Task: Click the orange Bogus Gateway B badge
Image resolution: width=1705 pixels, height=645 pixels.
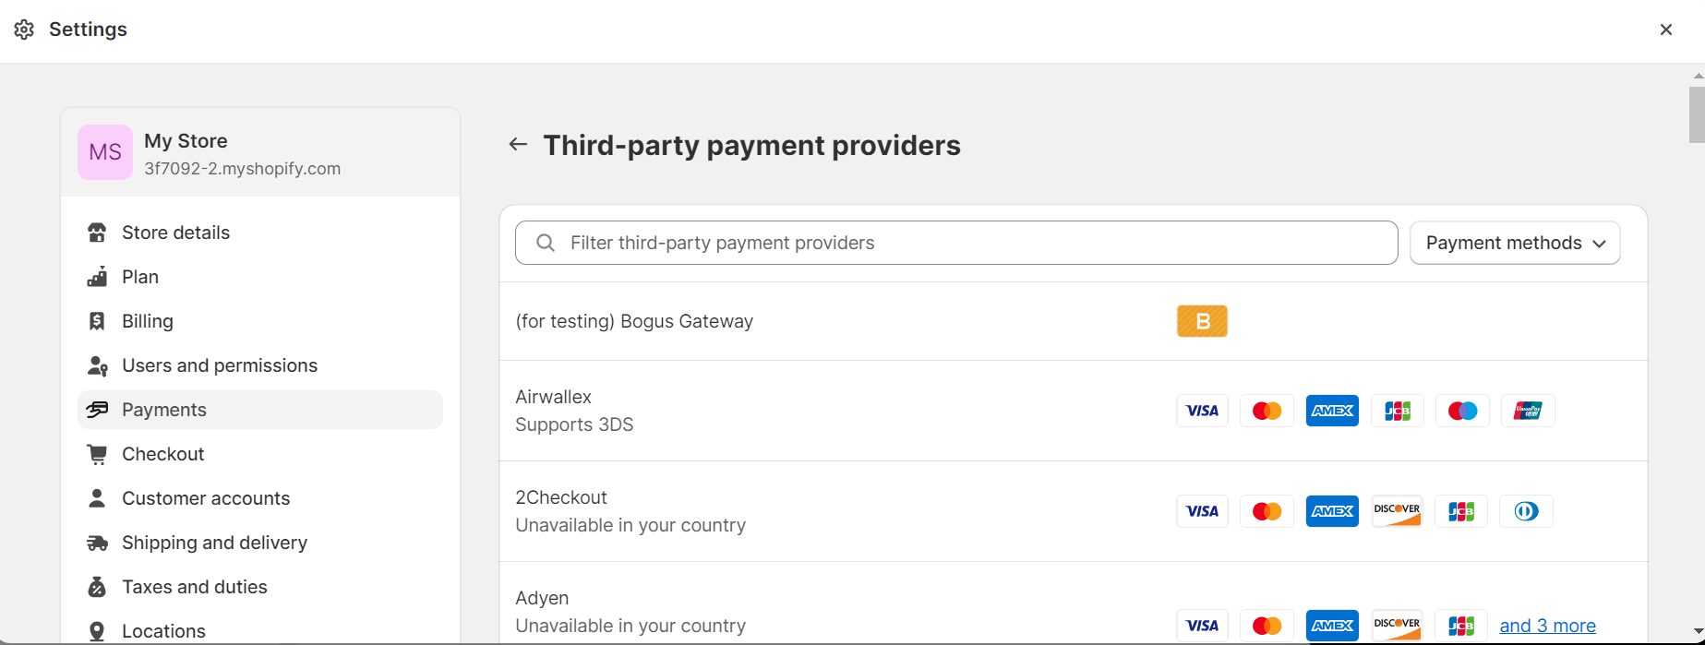Action: point(1202,321)
